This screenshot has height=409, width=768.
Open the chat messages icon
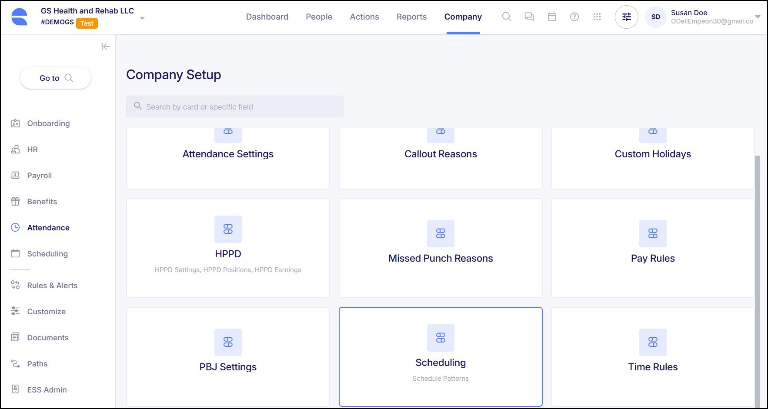(x=529, y=17)
